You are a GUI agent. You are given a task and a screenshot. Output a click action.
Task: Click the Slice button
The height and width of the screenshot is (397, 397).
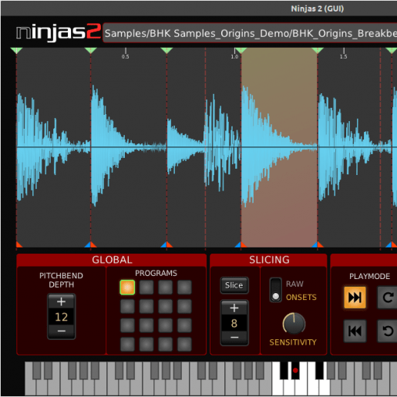click(x=234, y=285)
